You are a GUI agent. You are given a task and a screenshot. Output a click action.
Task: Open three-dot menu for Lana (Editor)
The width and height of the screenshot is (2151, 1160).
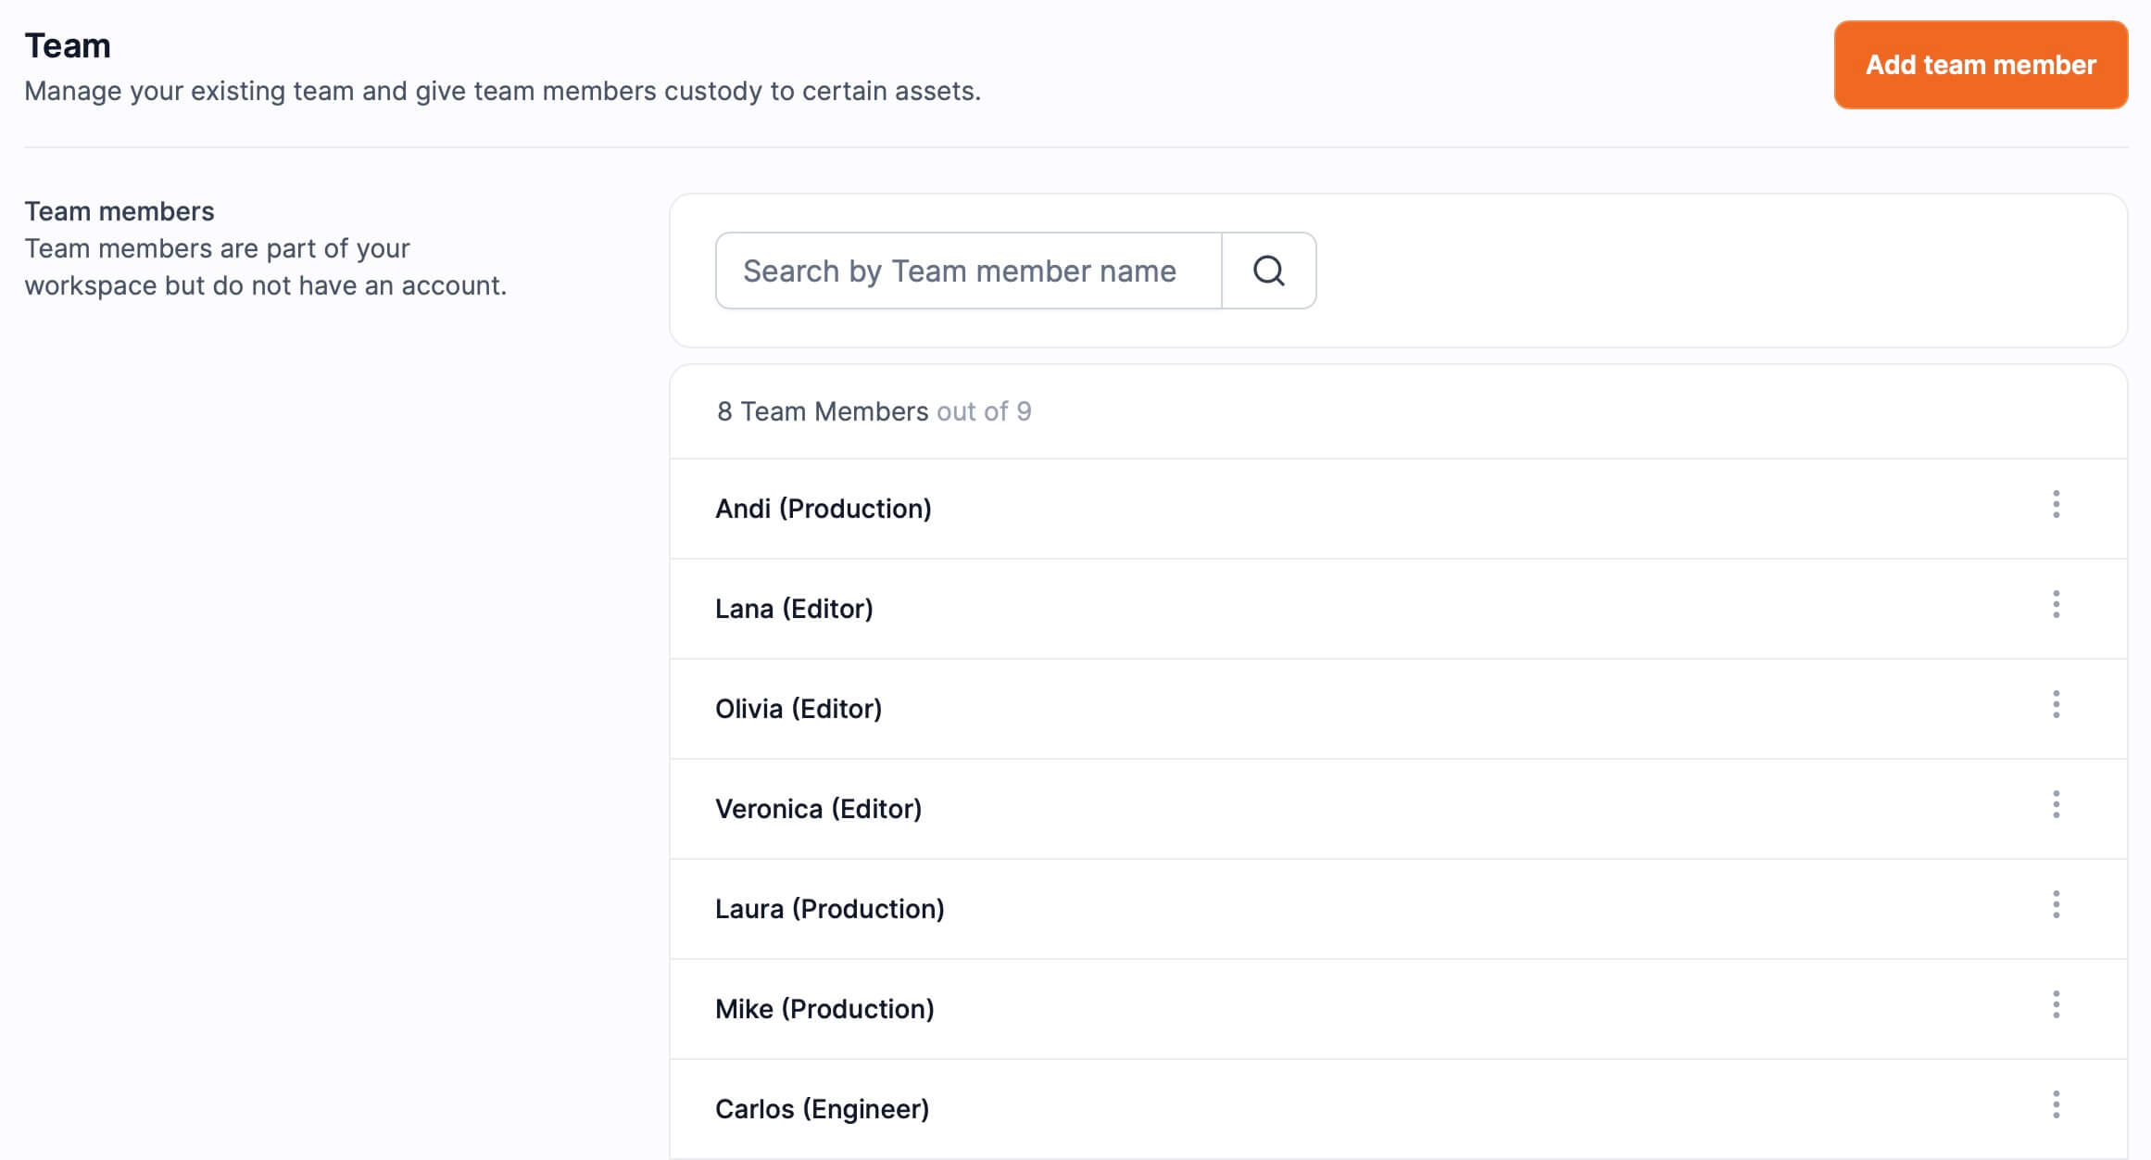2056,605
